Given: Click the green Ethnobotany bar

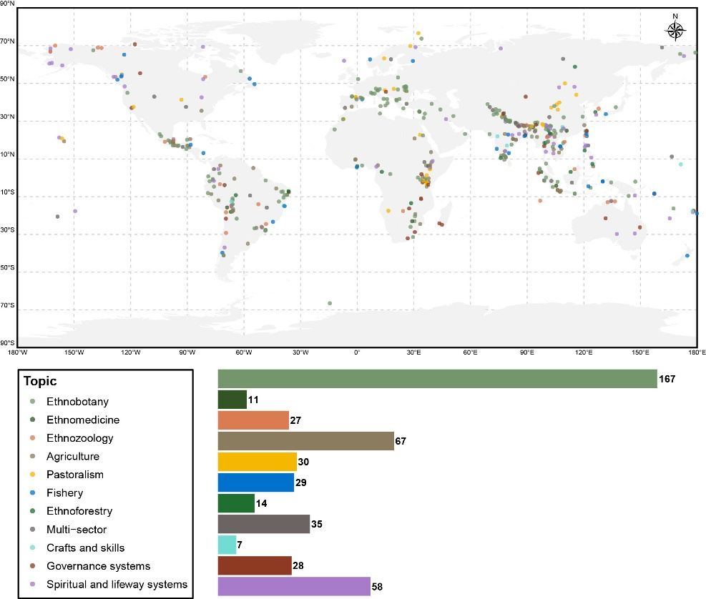Looking at the screenshot, I should pyautogui.click(x=436, y=379).
